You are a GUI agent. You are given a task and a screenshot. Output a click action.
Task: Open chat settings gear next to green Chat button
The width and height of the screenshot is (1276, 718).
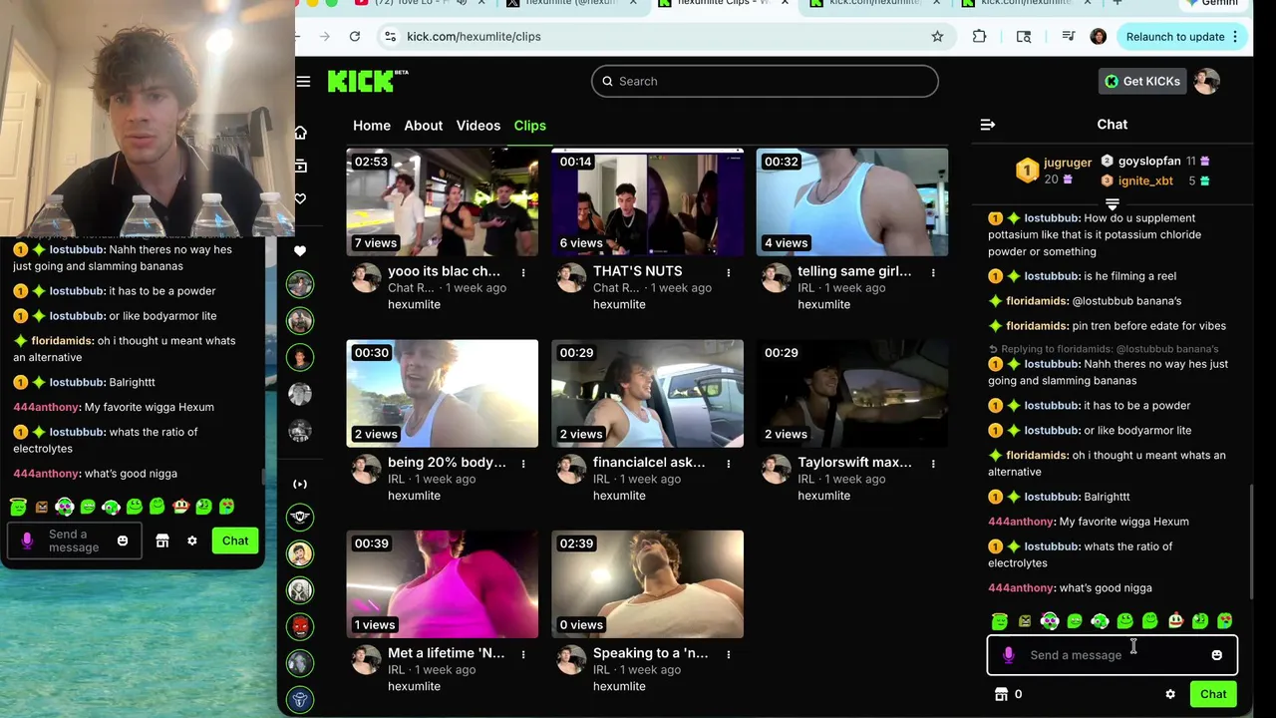[1170, 694]
